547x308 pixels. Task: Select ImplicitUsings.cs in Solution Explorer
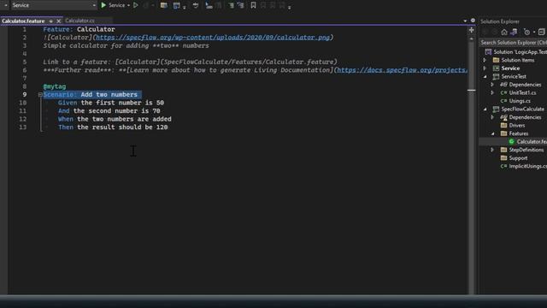point(527,166)
